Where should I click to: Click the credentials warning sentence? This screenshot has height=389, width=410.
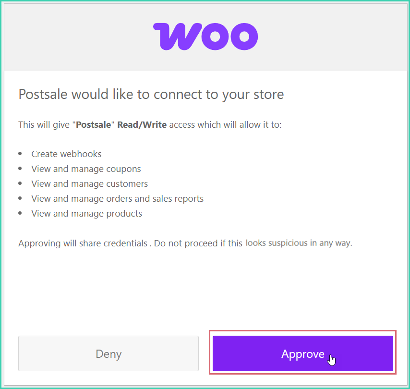coord(185,243)
